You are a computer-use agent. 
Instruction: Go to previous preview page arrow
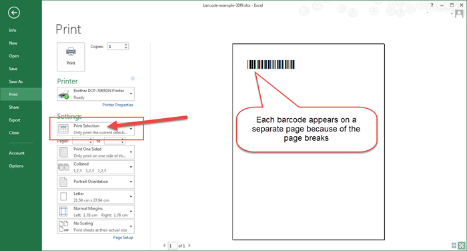164,246
